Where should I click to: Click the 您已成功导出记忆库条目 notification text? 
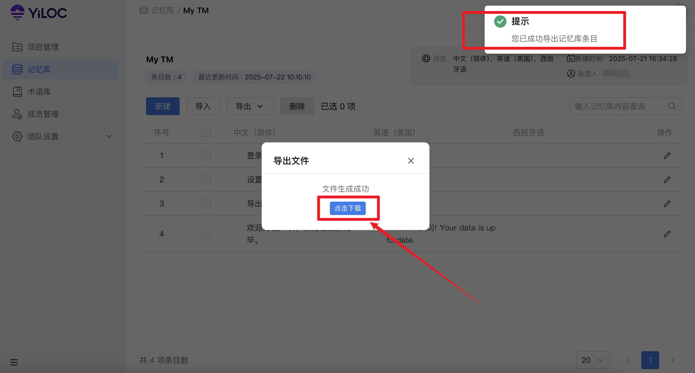(555, 39)
